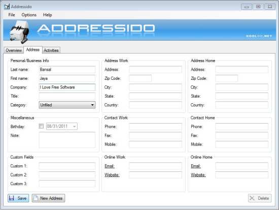The image size is (279, 210).
Task: Click the Address Home Zip Code field
Action: [x=227, y=78]
